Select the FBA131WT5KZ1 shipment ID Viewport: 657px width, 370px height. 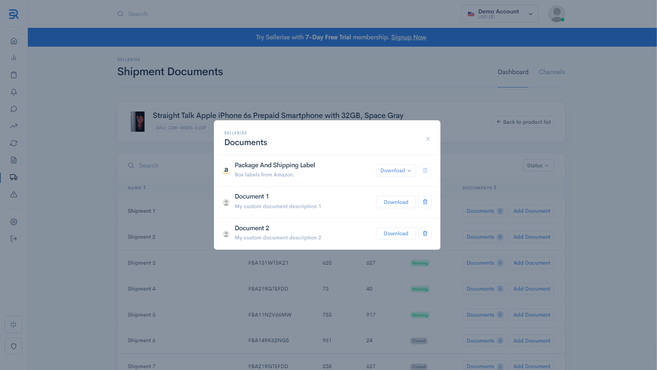click(268, 263)
